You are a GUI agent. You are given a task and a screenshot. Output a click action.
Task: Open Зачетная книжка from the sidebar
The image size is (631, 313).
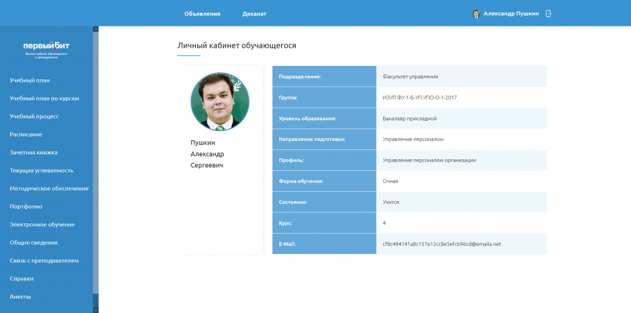(33, 152)
